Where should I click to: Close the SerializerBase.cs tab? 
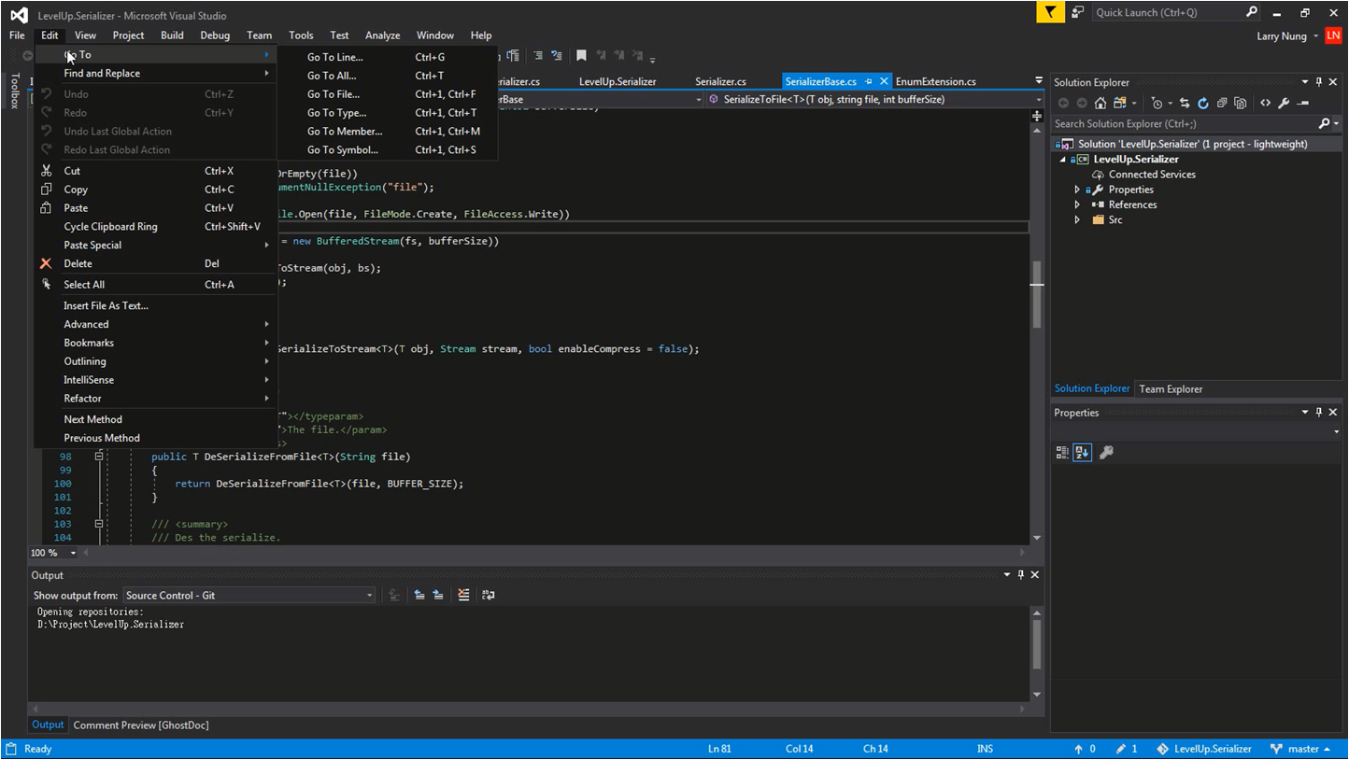click(x=884, y=81)
